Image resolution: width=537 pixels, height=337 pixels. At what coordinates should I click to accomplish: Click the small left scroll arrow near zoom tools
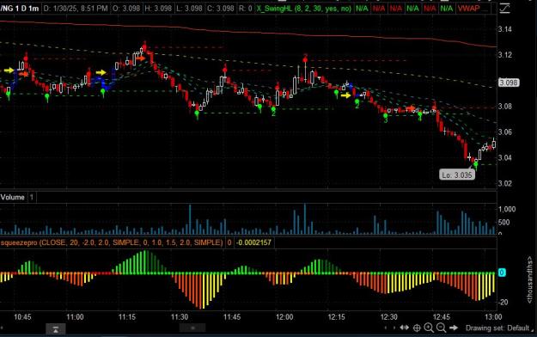point(386,328)
